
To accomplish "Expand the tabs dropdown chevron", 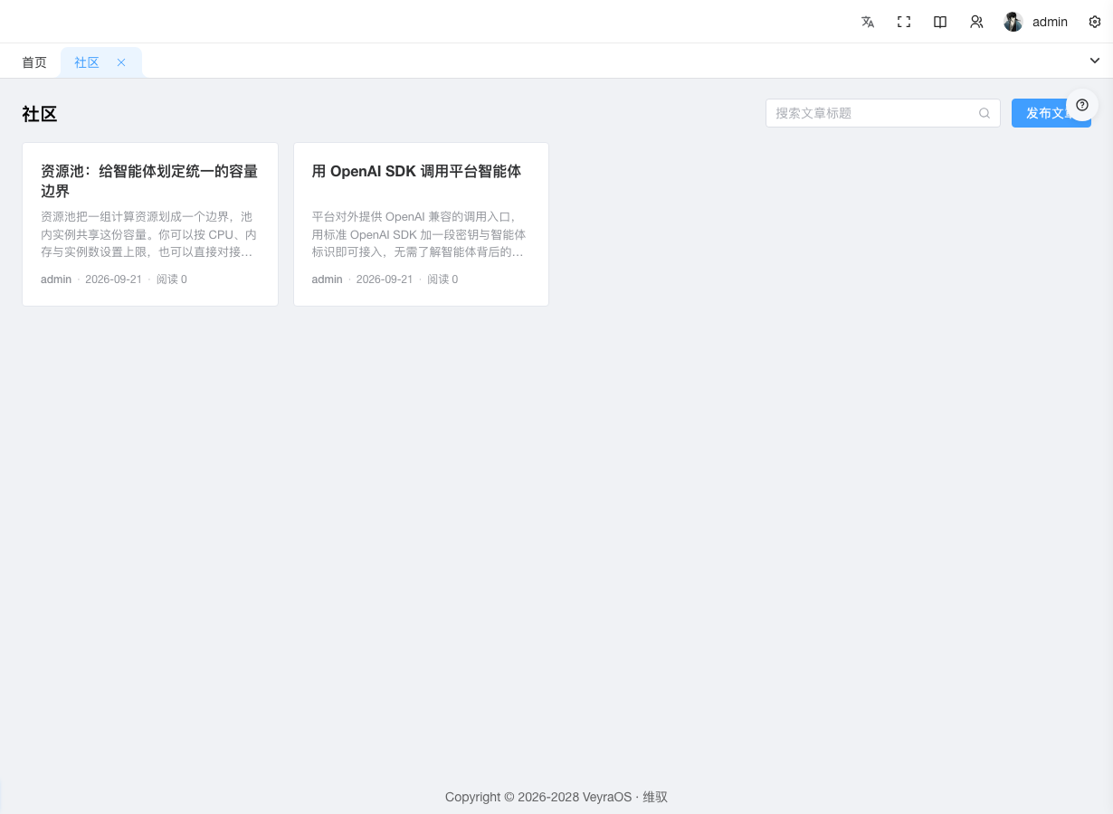I will [x=1095, y=61].
